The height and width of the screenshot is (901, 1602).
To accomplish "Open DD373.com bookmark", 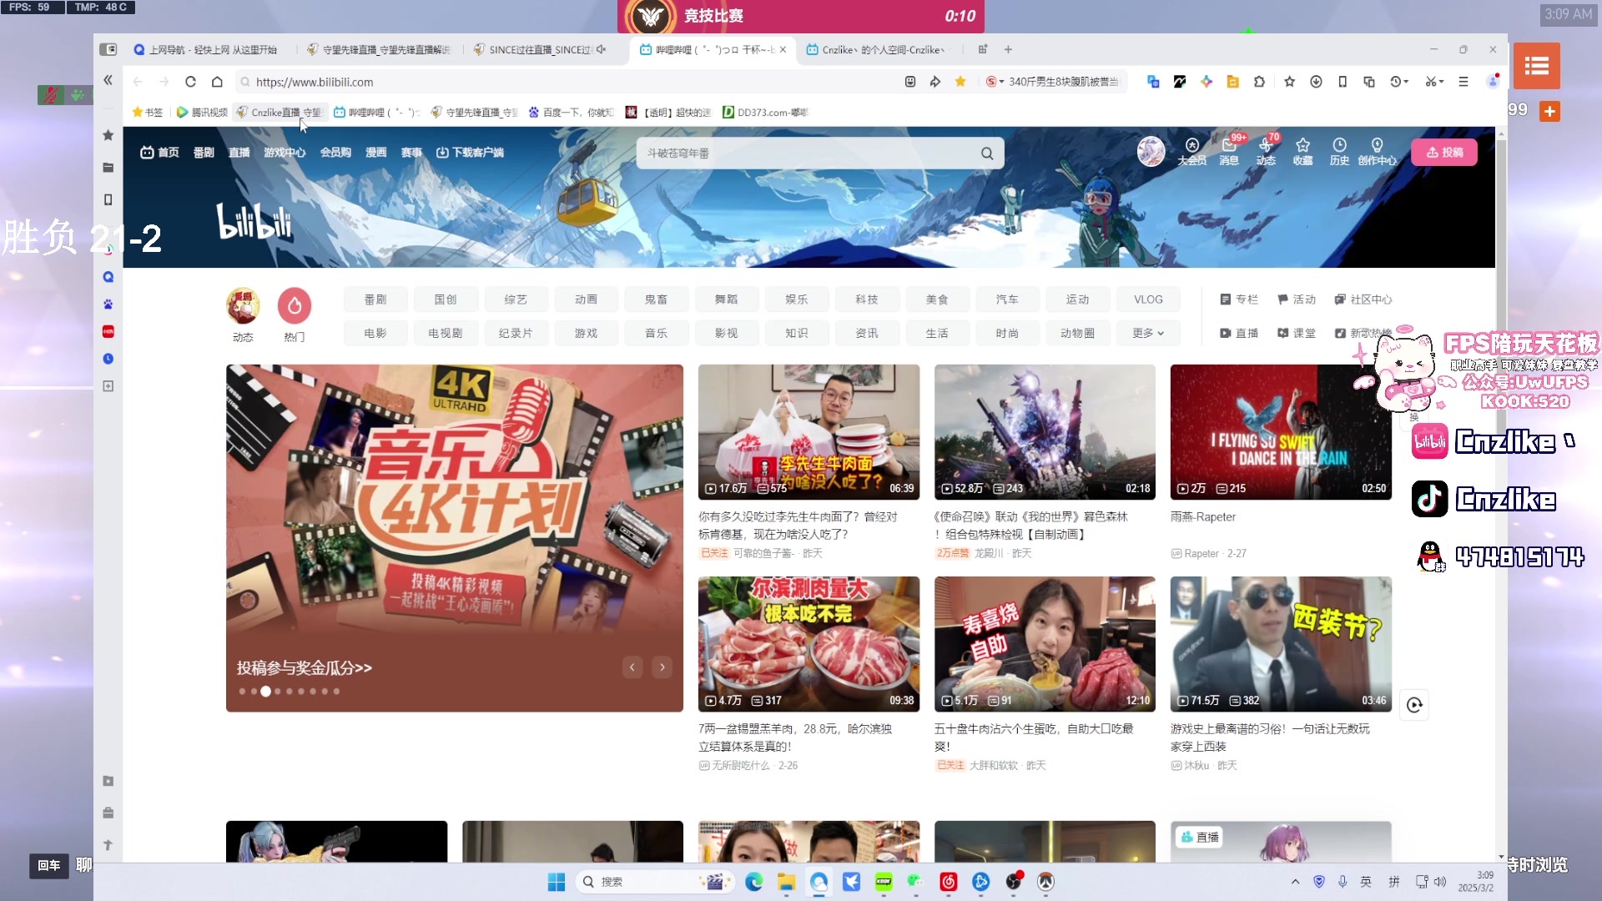I will [765, 113].
